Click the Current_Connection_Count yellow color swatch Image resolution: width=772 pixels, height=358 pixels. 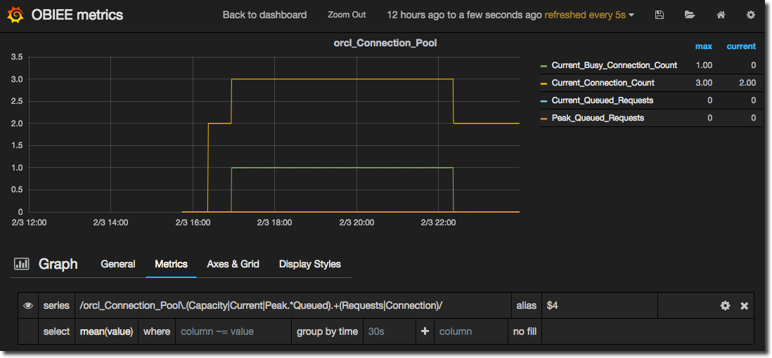point(543,84)
